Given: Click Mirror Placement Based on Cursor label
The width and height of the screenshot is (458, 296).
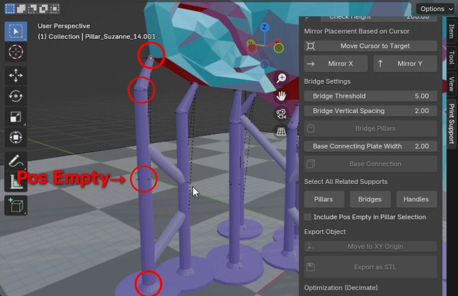Looking at the screenshot, I should (x=357, y=31).
